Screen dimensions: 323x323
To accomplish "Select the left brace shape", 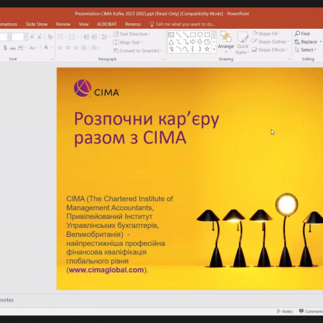I will tap(193, 49).
